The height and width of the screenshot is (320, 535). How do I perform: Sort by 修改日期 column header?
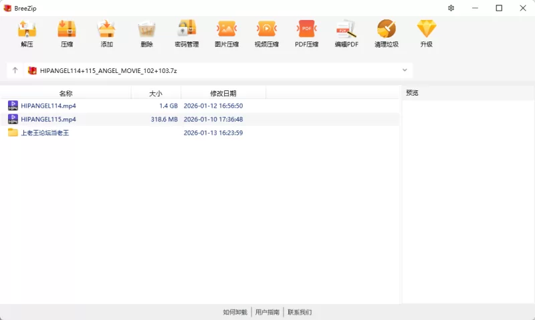pyautogui.click(x=223, y=93)
